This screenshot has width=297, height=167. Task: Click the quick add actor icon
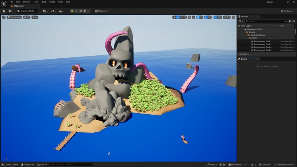click(x=45, y=11)
